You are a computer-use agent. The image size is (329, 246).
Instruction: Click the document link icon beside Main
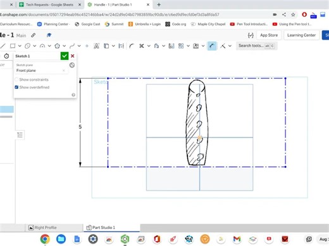[x=33, y=35]
